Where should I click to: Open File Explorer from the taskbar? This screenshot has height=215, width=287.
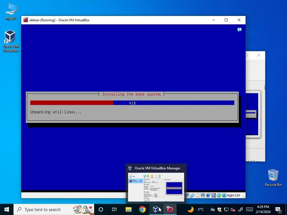tap(128, 209)
